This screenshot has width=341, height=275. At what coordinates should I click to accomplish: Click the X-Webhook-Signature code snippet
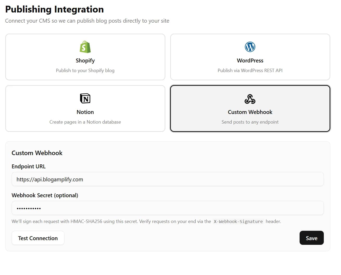pyautogui.click(x=238, y=221)
